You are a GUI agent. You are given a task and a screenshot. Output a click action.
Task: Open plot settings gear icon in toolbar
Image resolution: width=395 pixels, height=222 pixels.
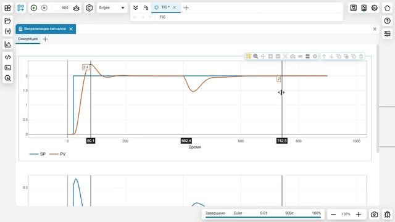click(x=315, y=56)
